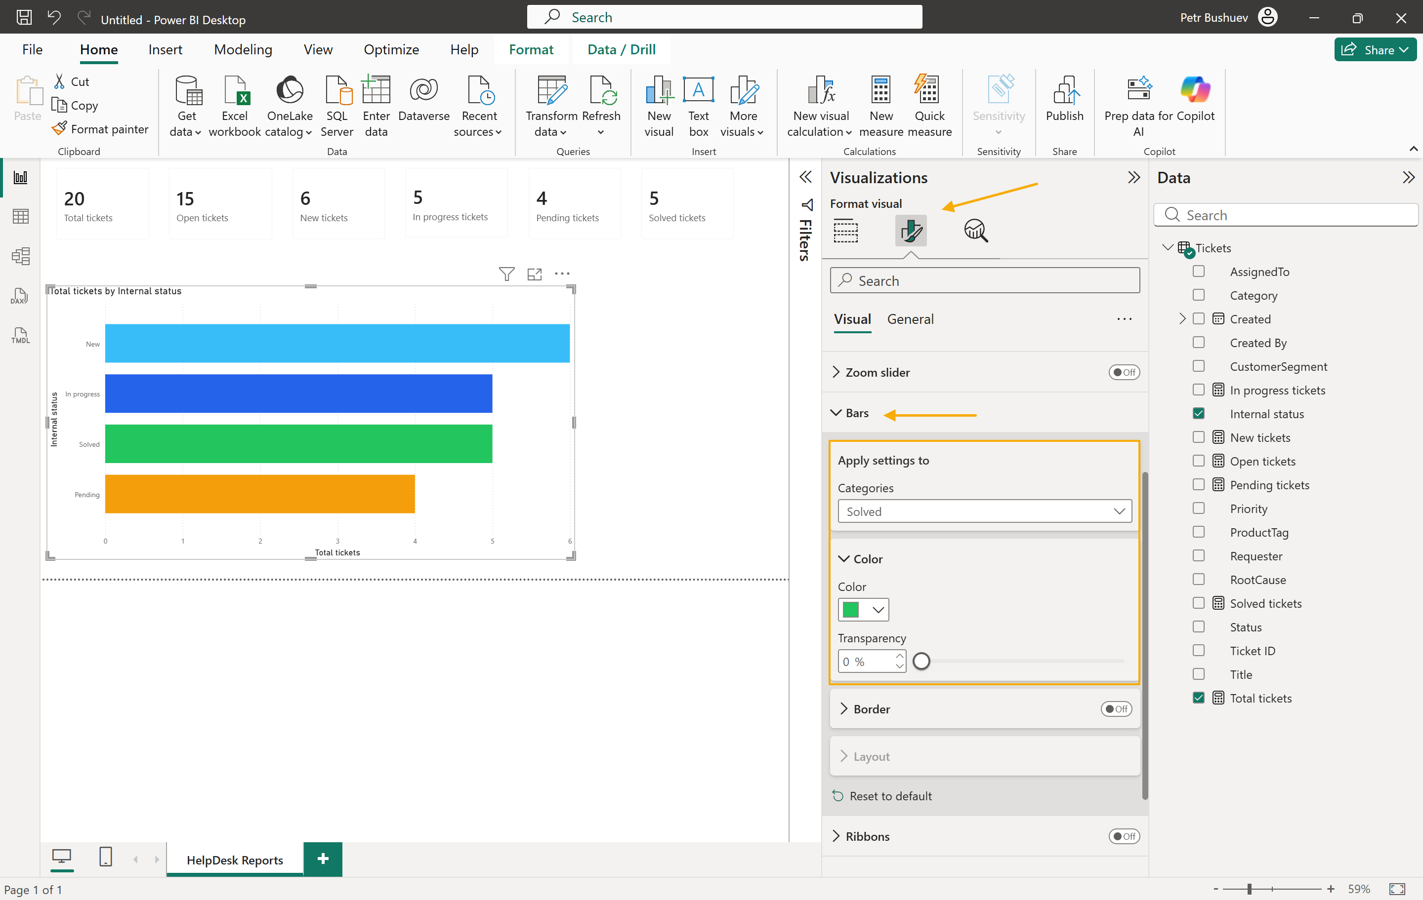Open the Get data tool
Viewport: 1423px width, 900px height.
(x=186, y=106)
